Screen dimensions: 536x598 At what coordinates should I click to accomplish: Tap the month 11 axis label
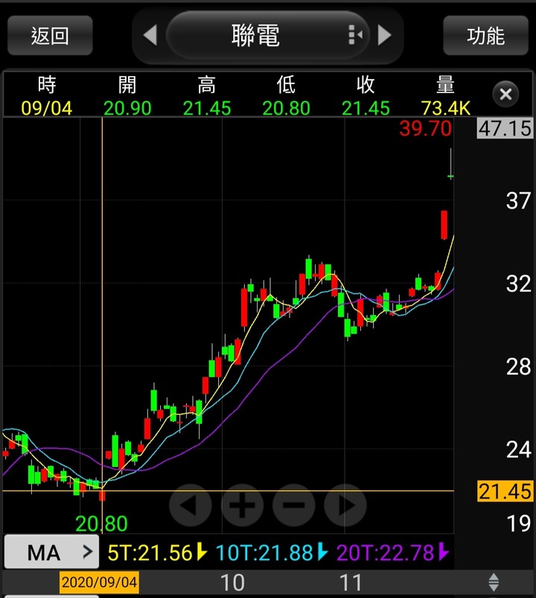351,582
